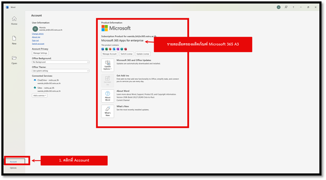The width and height of the screenshot is (326, 180).
Task: Click the Switch License button
Action: [127, 54]
